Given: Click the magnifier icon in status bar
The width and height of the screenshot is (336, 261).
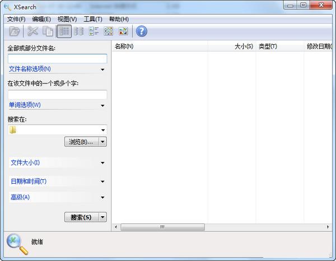Looking at the screenshot, I should pos(17,244).
